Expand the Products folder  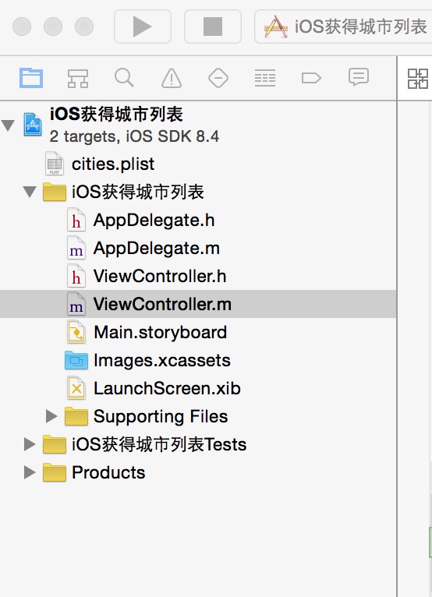[30, 472]
